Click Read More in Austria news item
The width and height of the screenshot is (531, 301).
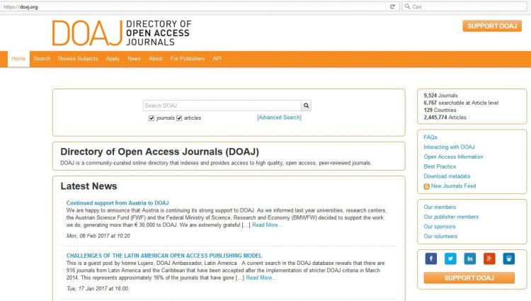pos(265,225)
